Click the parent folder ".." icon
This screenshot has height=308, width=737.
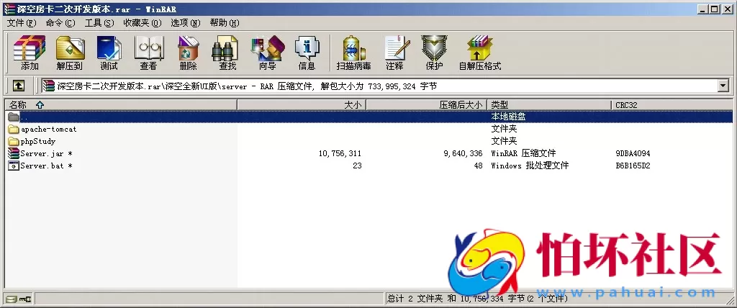[x=13, y=117]
